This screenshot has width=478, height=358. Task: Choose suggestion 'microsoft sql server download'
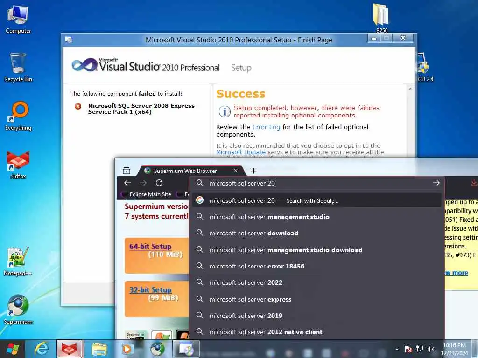317,233
